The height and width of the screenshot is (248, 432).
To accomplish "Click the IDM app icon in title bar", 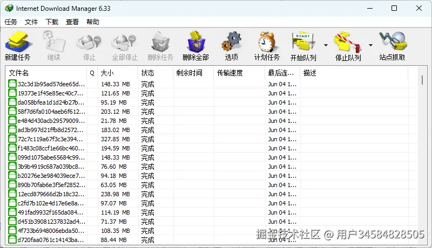I will click(x=9, y=8).
